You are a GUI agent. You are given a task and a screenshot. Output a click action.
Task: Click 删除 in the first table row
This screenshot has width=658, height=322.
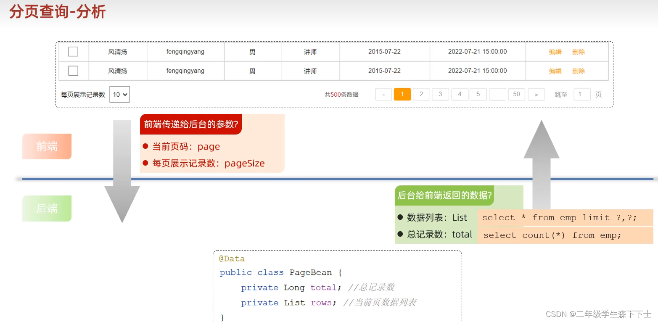[579, 52]
